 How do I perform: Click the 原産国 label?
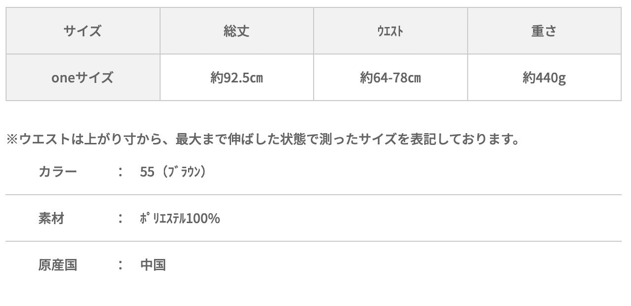point(58,265)
